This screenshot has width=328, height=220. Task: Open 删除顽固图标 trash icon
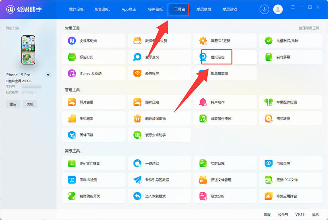(x=137, y=119)
